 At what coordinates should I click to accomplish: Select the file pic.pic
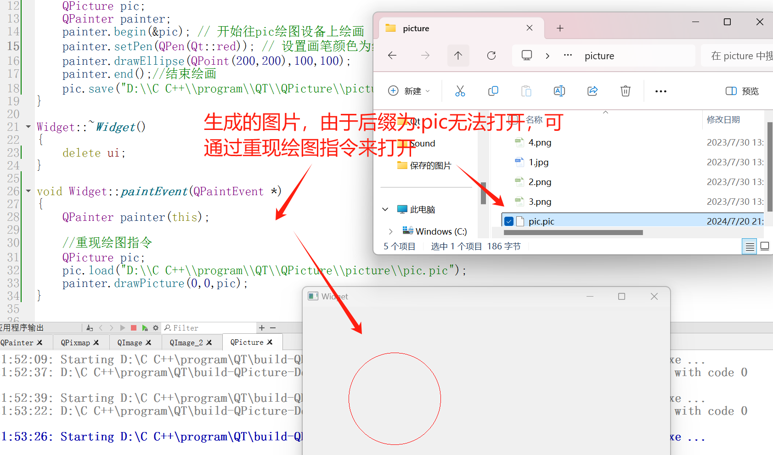coord(541,221)
